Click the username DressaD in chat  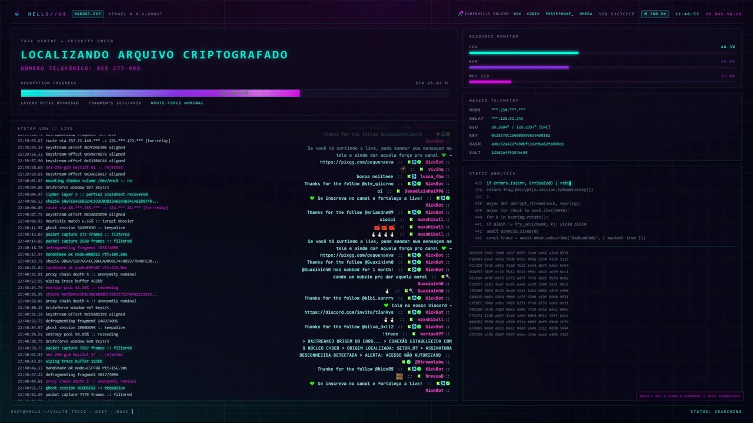click(x=435, y=376)
